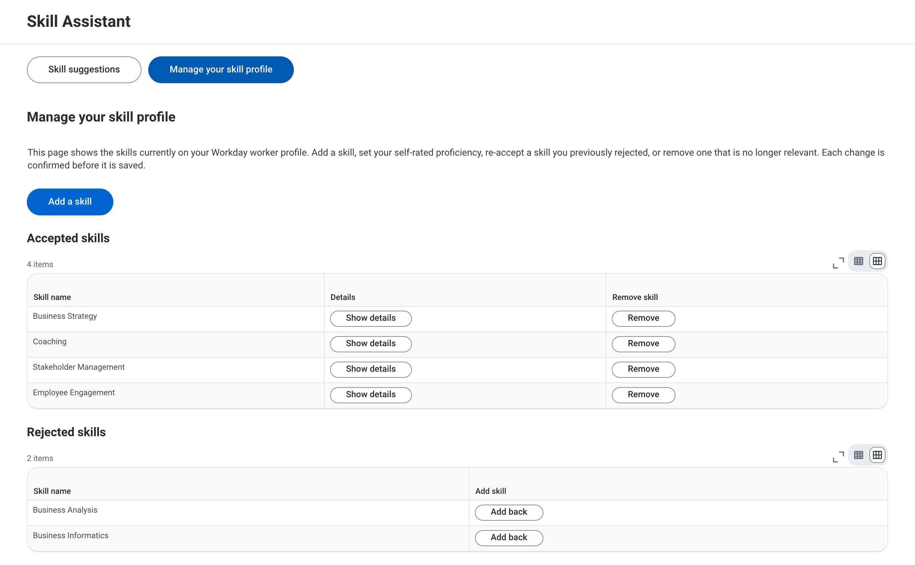Switch Rejected skills to compact table view
The width and height of the screenshot is (915, 565).
tap(858, 455)
